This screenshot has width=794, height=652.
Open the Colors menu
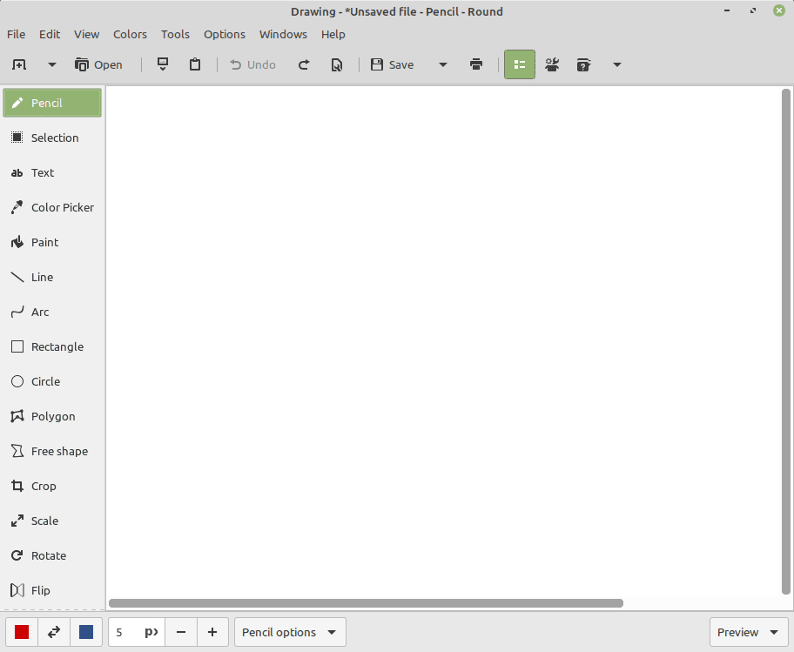pyautogui.click(x=130, y=34)
